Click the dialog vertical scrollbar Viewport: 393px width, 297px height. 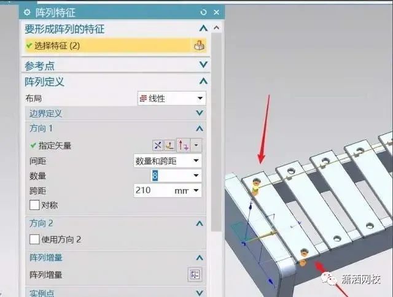pos(217,132)
